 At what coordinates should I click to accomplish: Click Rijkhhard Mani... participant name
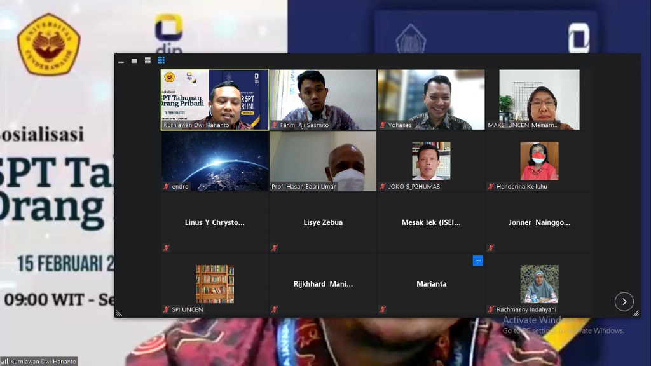coord(323,284)
